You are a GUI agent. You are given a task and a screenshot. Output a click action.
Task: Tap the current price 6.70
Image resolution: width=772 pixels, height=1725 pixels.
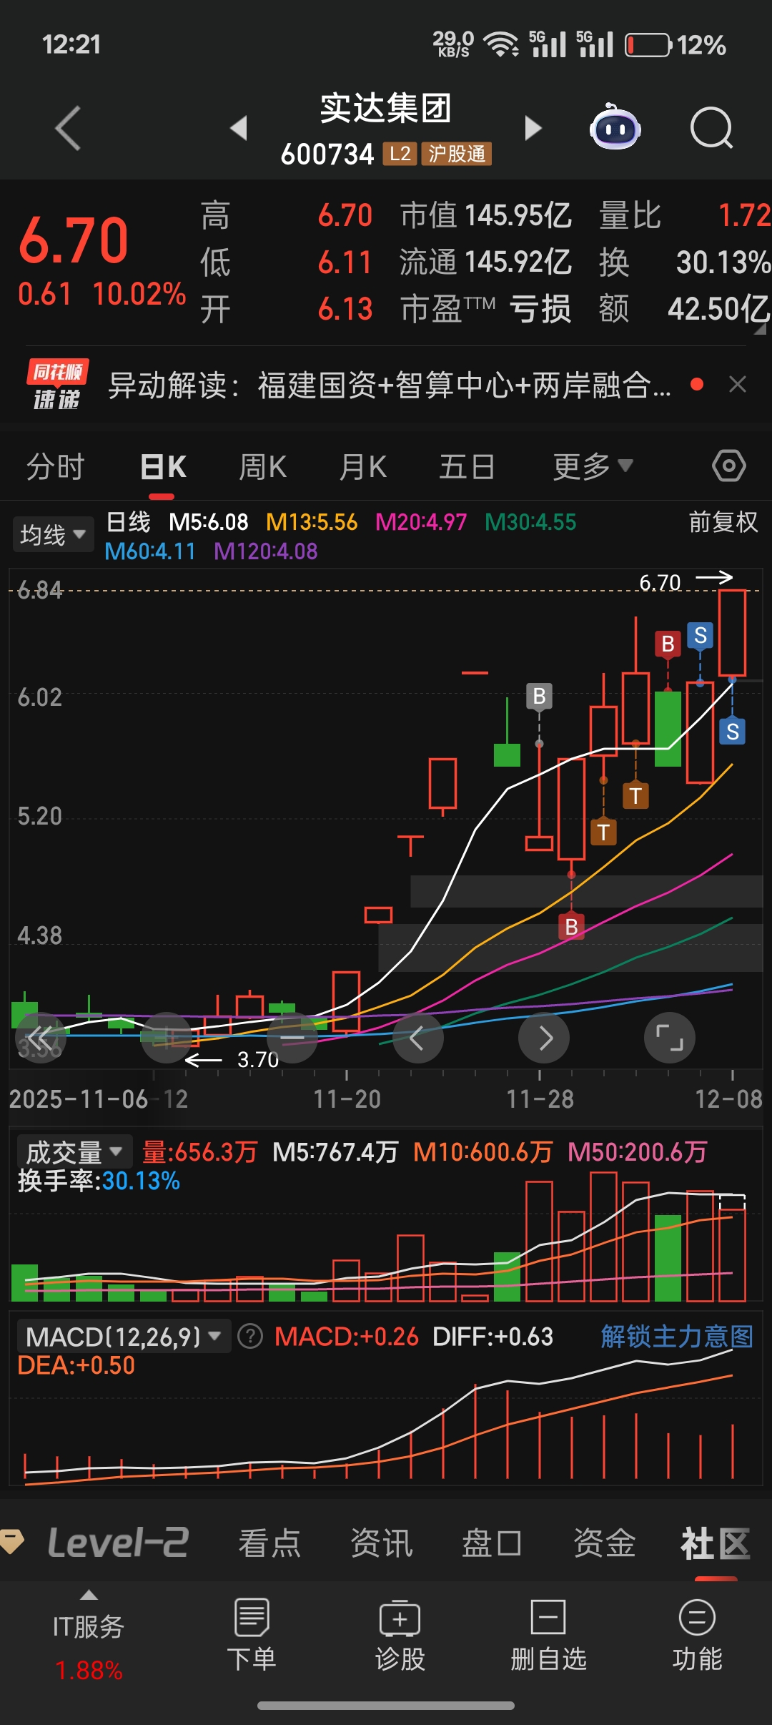(x=74, y=240)
